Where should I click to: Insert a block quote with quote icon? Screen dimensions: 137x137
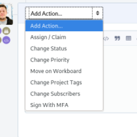[117, 38]
